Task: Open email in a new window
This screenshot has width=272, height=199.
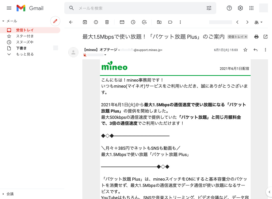Action: point(265,37)
